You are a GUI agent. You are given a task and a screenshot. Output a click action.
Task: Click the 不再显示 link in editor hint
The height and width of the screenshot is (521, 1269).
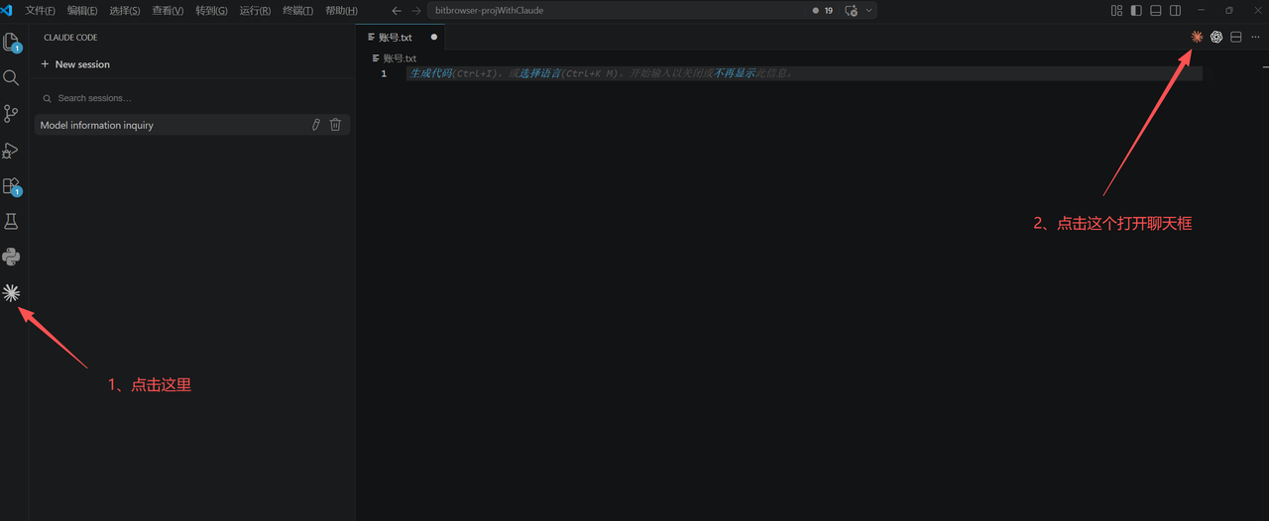point(735,74)
